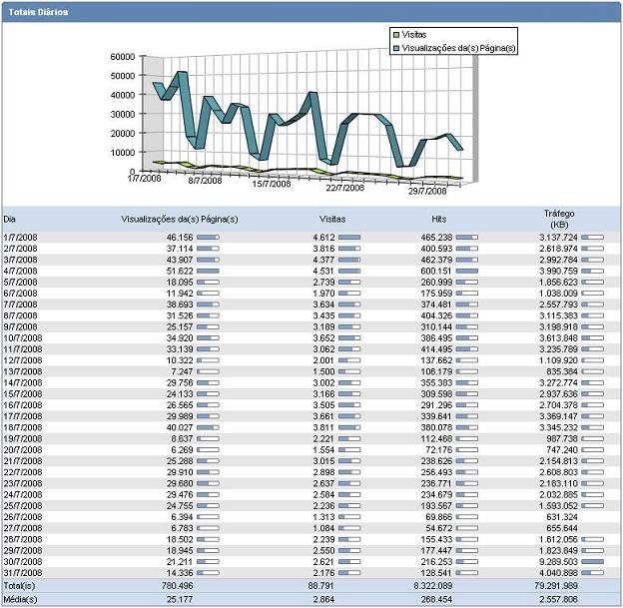
Task: Click the Totais Diários panel title
Action: pyautogui.click(x=37, y=9)
